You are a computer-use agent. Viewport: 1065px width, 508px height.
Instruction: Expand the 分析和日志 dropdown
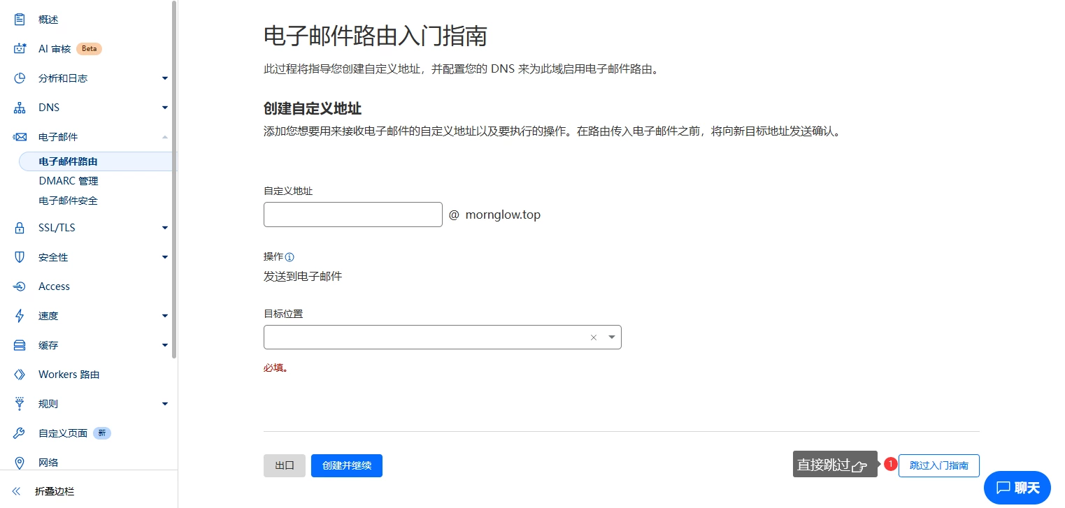[x=164, y=78]
